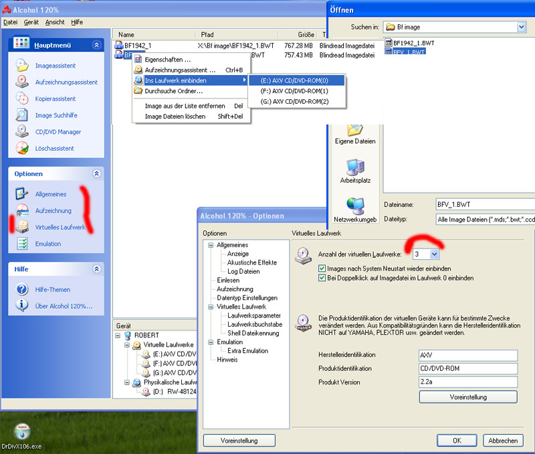
Task: Launch the Aufzeichnungsassistent icon
Action: (x=23, y=82)
